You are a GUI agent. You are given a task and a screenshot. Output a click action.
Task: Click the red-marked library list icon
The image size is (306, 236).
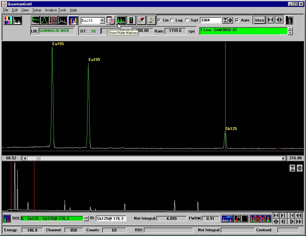click(x=110, y=21)
